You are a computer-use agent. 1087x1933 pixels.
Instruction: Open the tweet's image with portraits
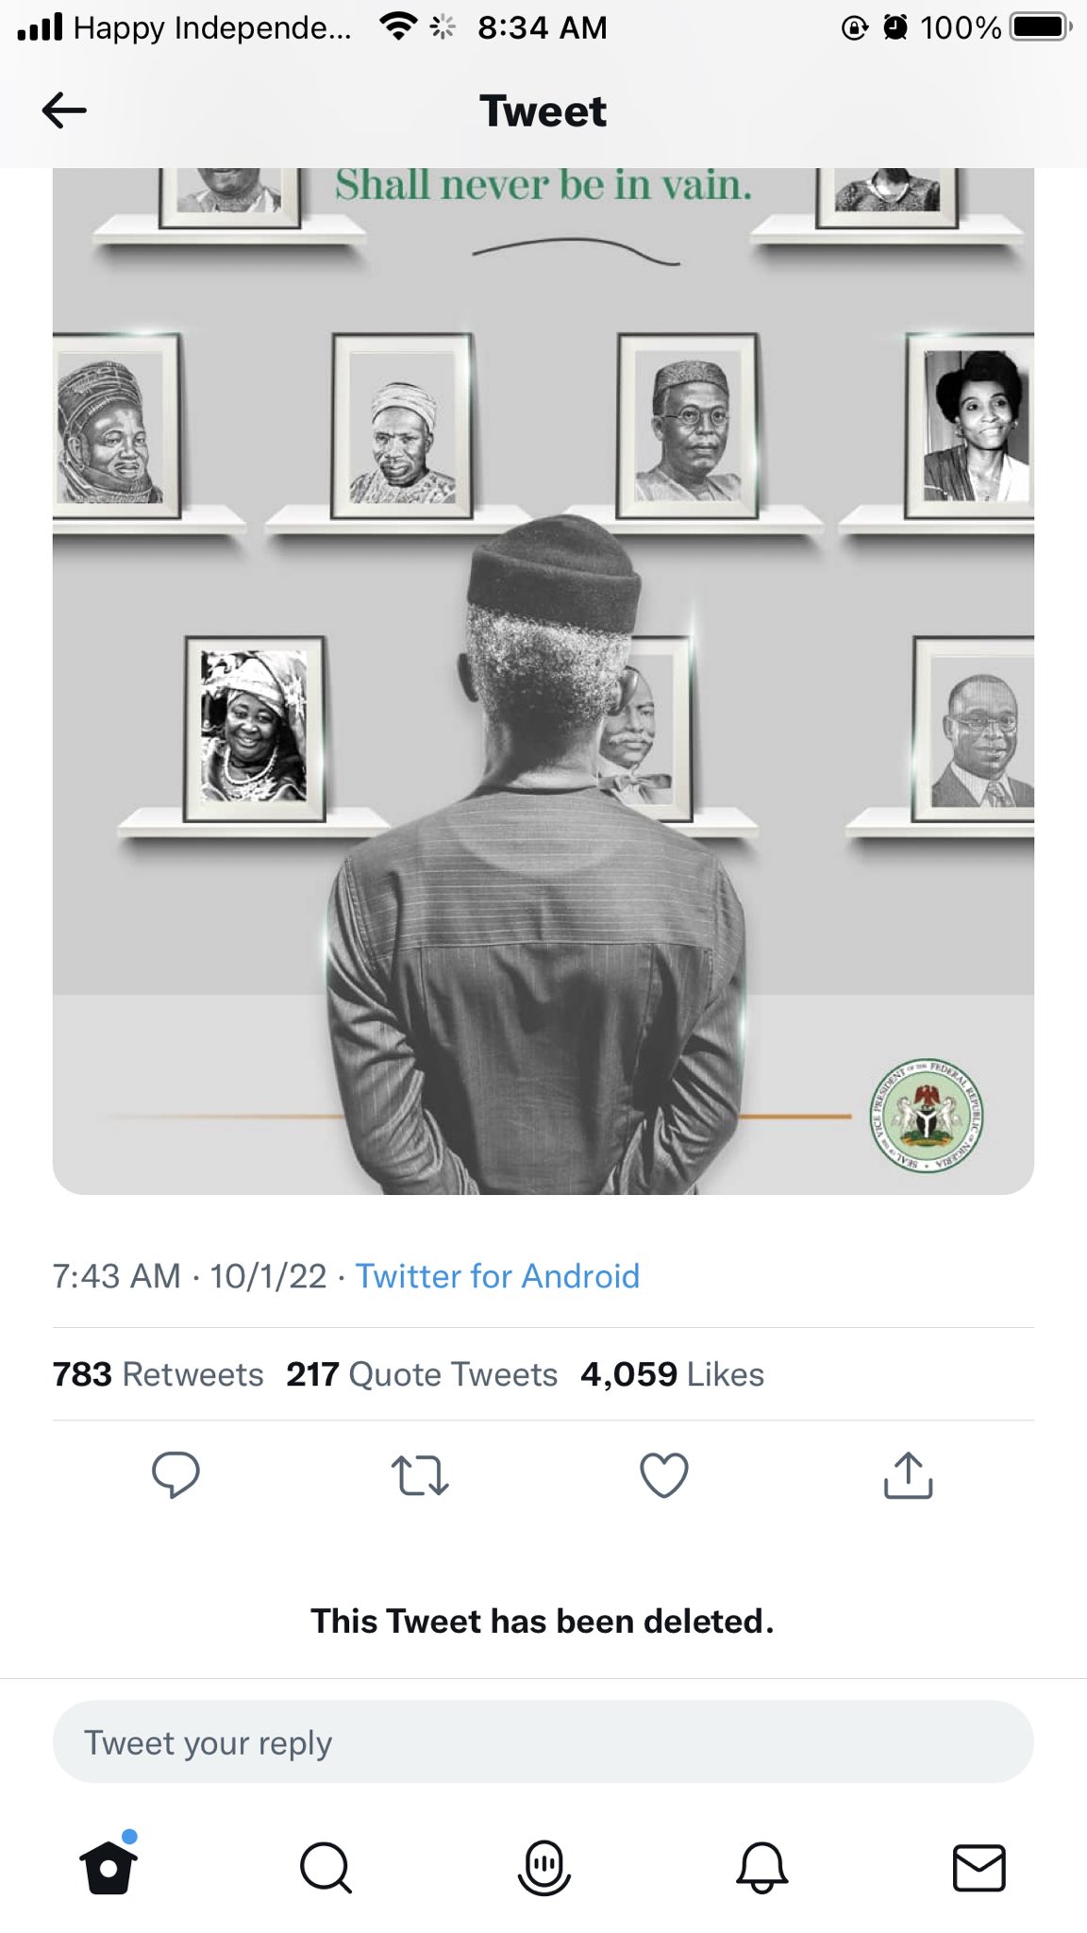(543, 680)
